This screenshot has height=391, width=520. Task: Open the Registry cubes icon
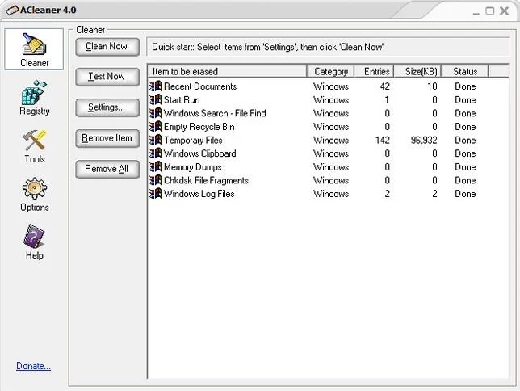coord(34,92)
